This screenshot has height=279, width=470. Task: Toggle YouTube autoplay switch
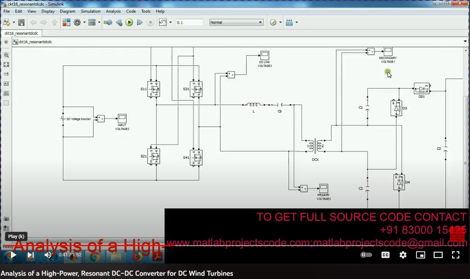366,255
